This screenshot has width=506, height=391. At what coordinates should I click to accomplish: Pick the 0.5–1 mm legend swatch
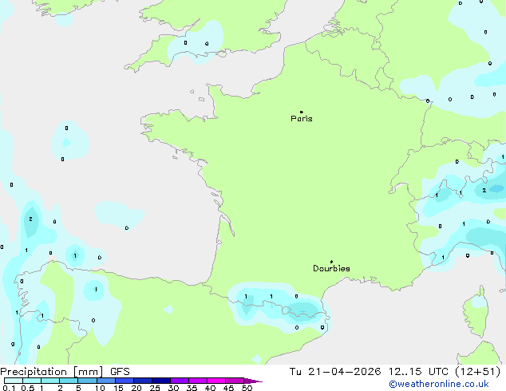[x=32, y=381]
